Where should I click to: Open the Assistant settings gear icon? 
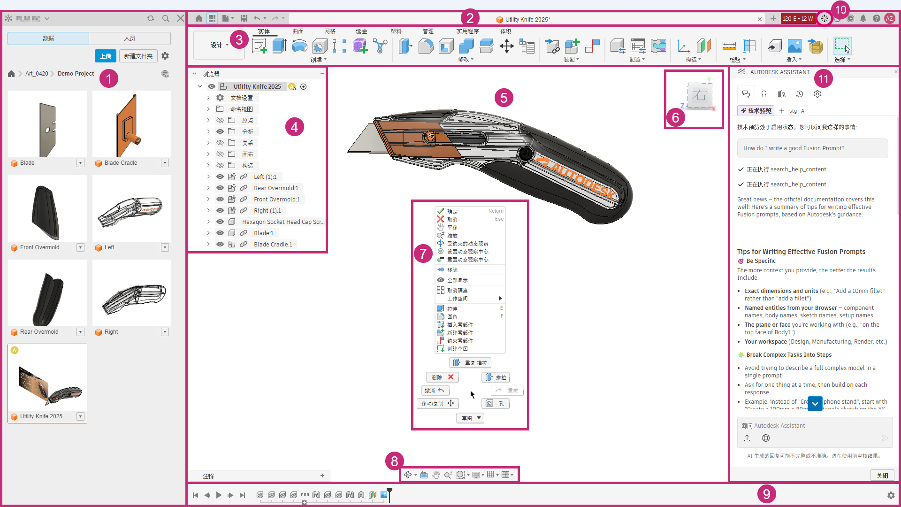click(817, 94)
